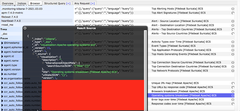Viewport: 240px width, 111px height.
Task: Select the heartbeat-7.4.0 index
Action: [37, 21]
